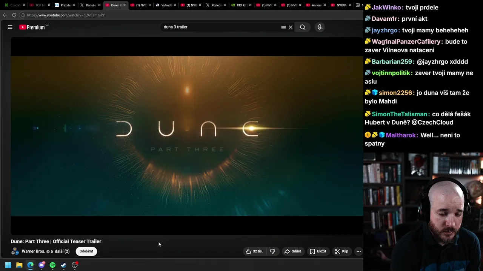This screenshot has width=483, height=271.
Task: Focus the address bar with youtube.com URL
Action: click(191, 15)
